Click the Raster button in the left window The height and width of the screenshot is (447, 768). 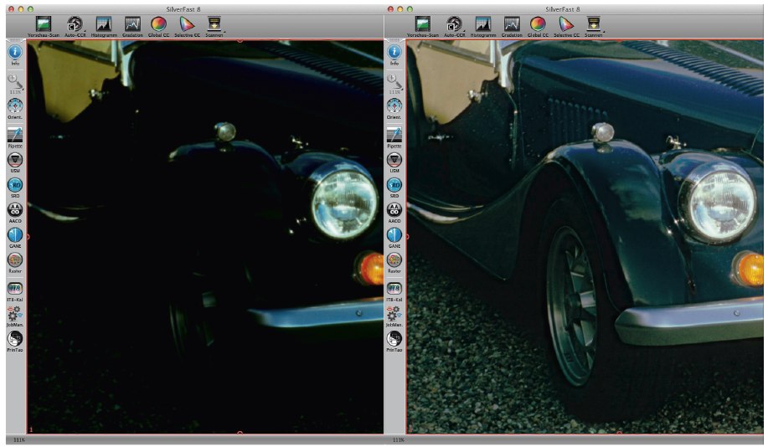pos(15,260)
